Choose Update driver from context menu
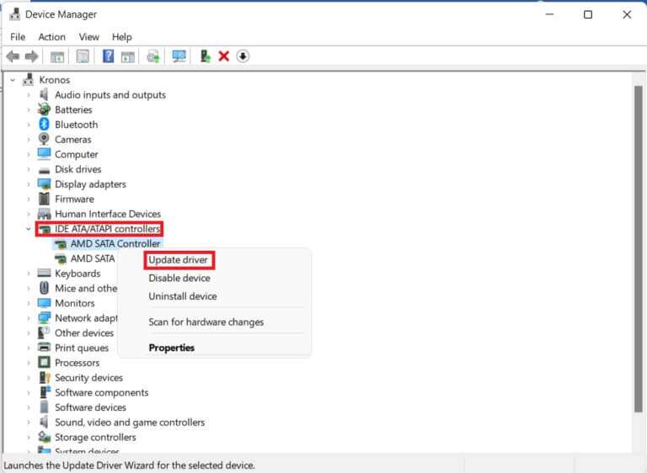This screenshot has height=473, width=647. click(179, 260)
